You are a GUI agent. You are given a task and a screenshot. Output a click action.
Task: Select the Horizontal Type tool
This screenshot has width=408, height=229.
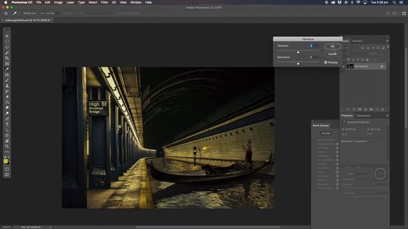tap(7, 125)
